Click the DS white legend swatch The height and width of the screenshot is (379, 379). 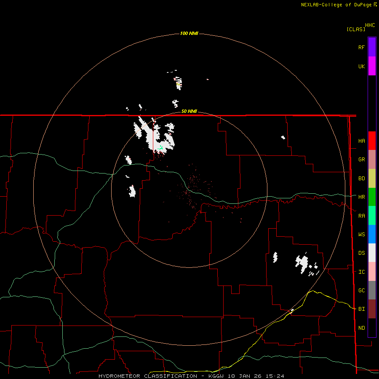pyautogui.click(x=372, y=253)
